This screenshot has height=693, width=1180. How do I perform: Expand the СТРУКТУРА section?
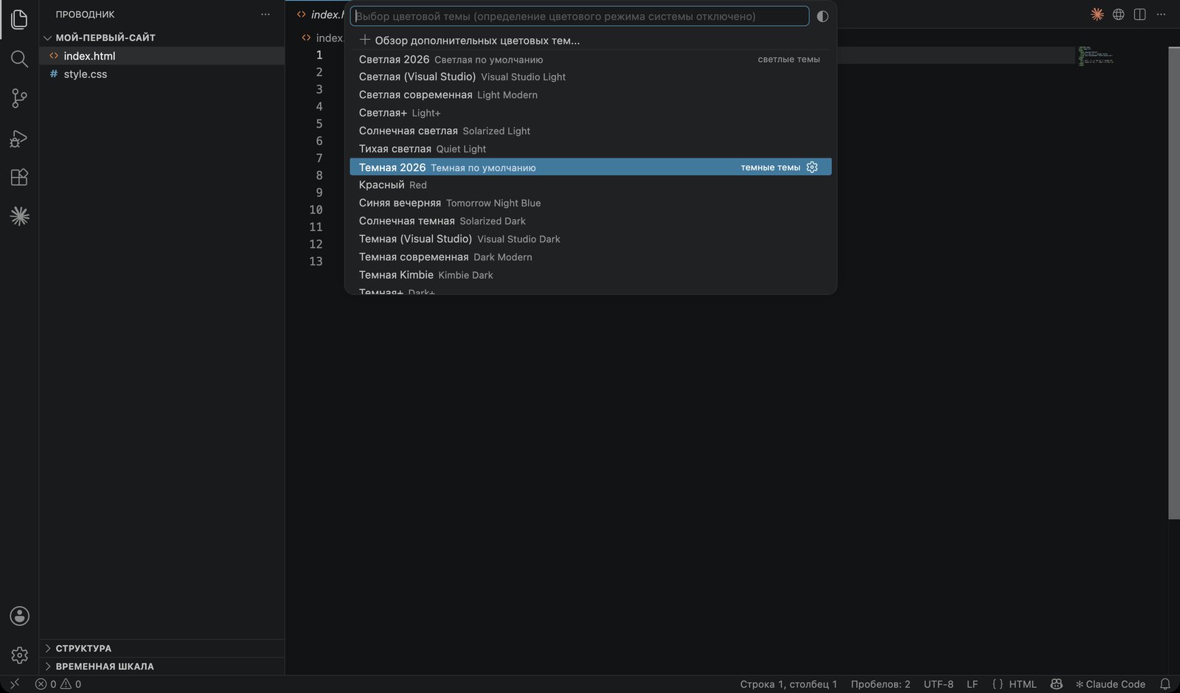pyautogui.click(x=83, y=648)
